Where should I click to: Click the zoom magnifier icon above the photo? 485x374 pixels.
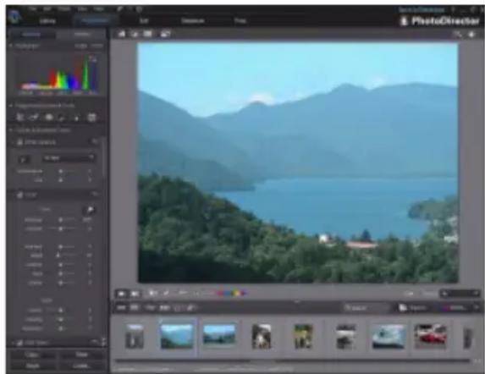click(457, 34)
